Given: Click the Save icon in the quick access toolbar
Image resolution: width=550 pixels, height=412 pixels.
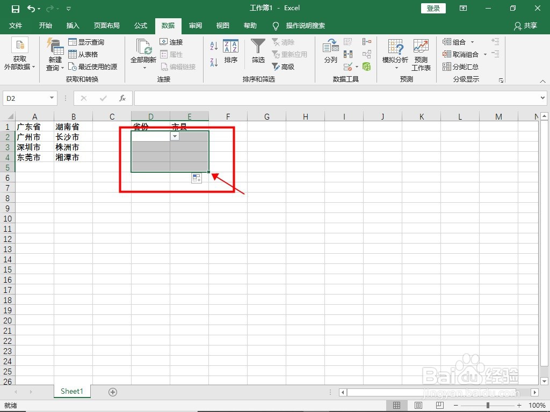Looking at the screenshot, I should coord(16,9).
